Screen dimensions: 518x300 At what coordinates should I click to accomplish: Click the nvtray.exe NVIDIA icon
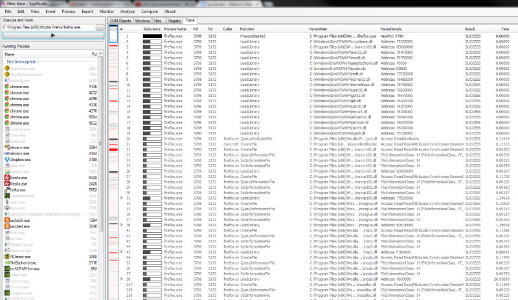pos(7,275)
